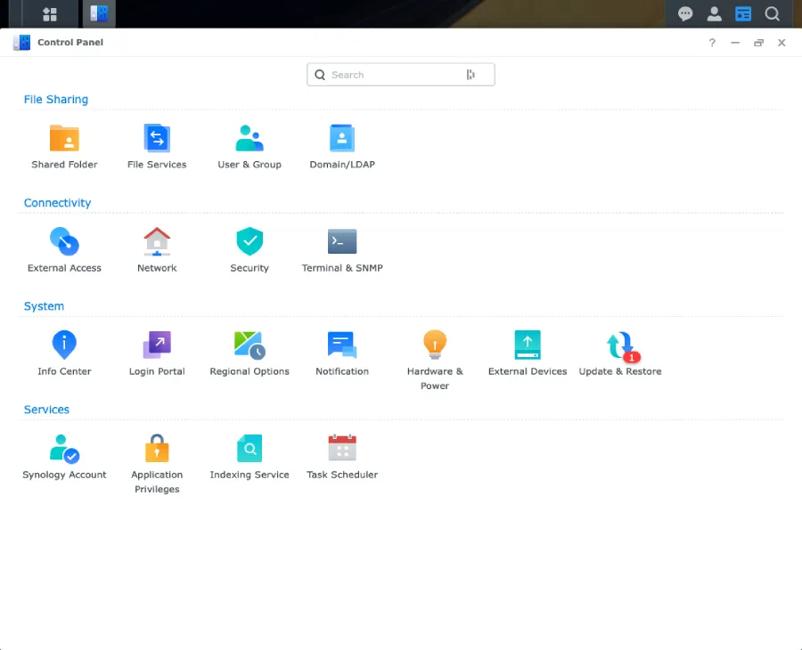The image size is (802, 650).
Task: Open File Services
Action: click(x=157, y=147)
